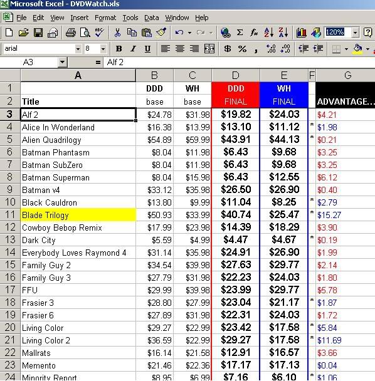Insert a hyperlink via globe icon
Screen dimensions: 375x381
[x=225, y=33]
